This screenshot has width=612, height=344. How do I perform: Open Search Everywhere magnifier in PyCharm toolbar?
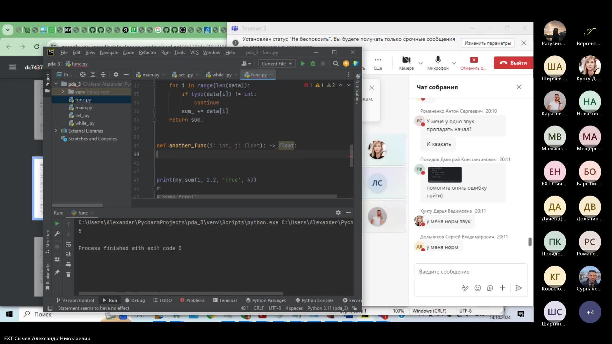(x=336, y=64)
